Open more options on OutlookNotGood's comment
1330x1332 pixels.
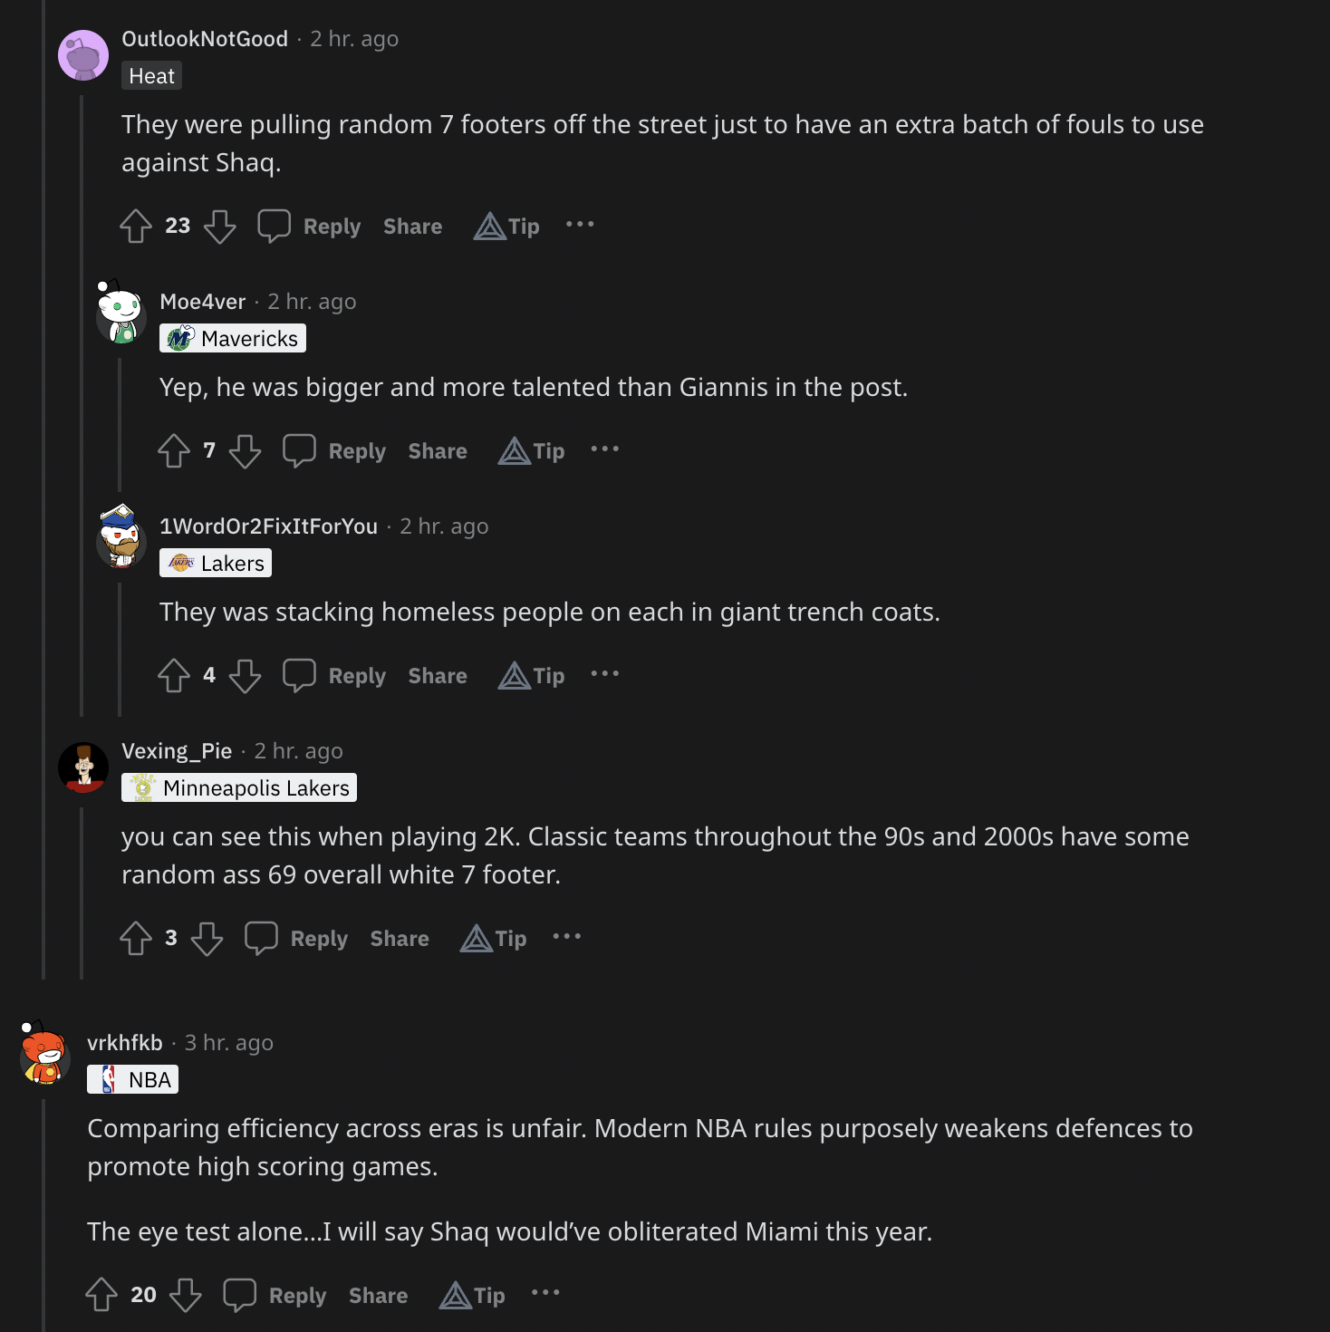[x=580, y=225]
